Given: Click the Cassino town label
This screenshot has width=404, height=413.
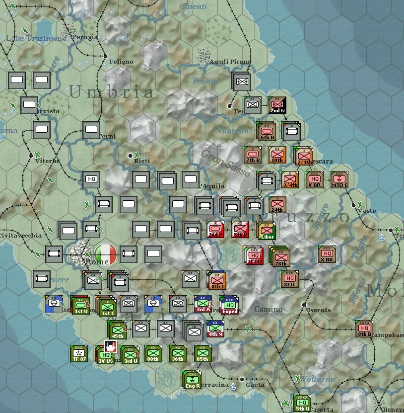Looking at the screenshot, I should click(269, 309).
